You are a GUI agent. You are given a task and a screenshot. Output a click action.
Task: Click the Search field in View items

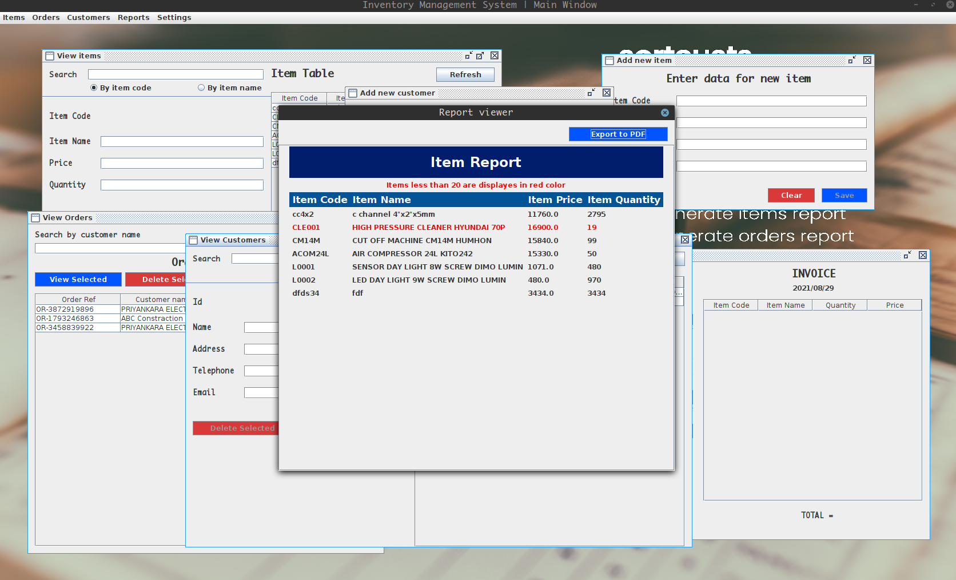176,74
